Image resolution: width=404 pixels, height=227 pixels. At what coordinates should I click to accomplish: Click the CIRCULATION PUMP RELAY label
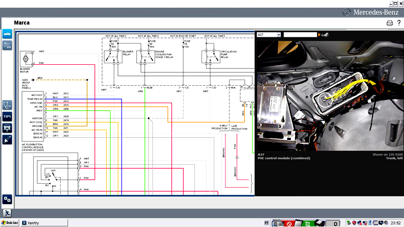(x=229, y=55)
